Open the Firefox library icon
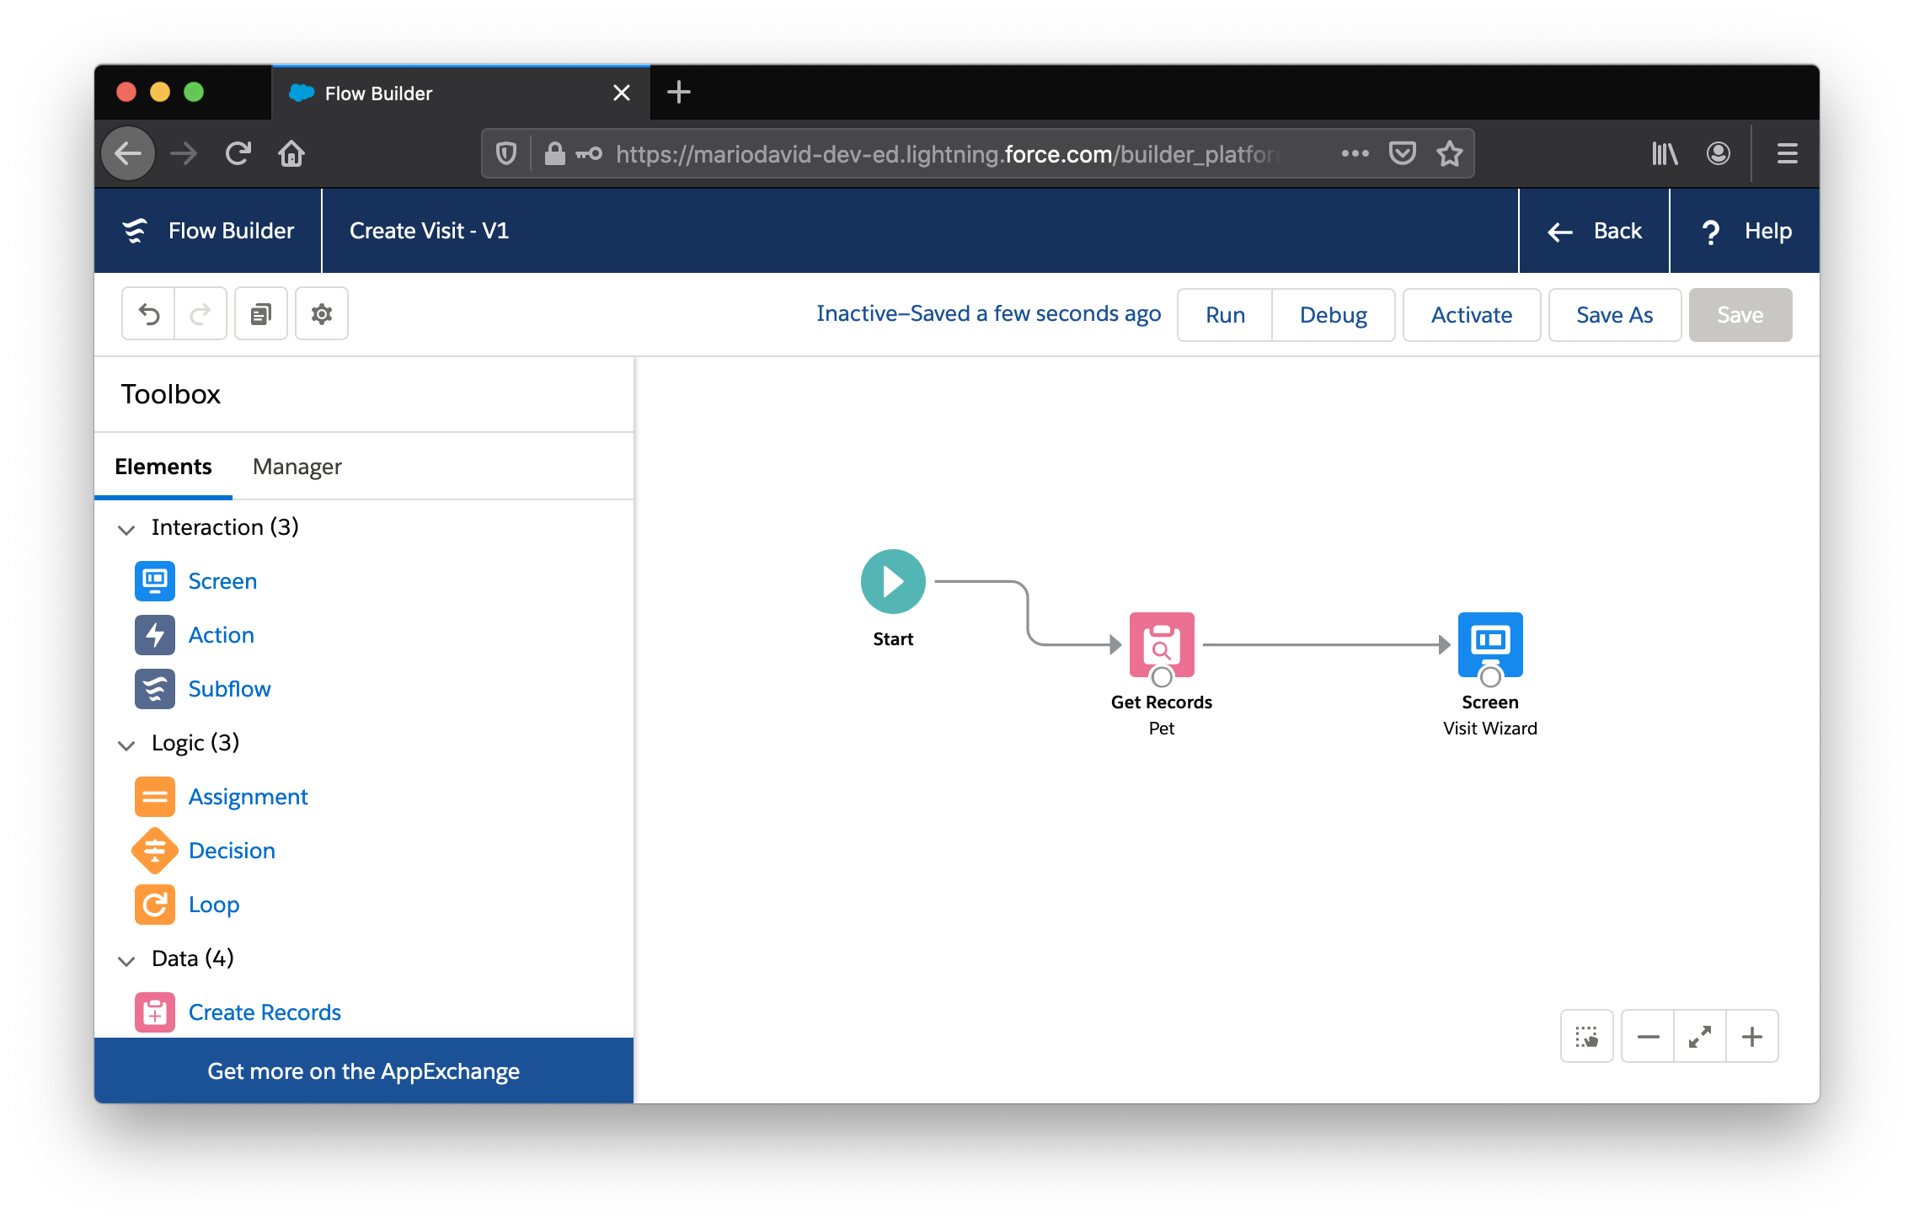The width and height of the screenshot is (1914, 1228). pos(1665,153)
